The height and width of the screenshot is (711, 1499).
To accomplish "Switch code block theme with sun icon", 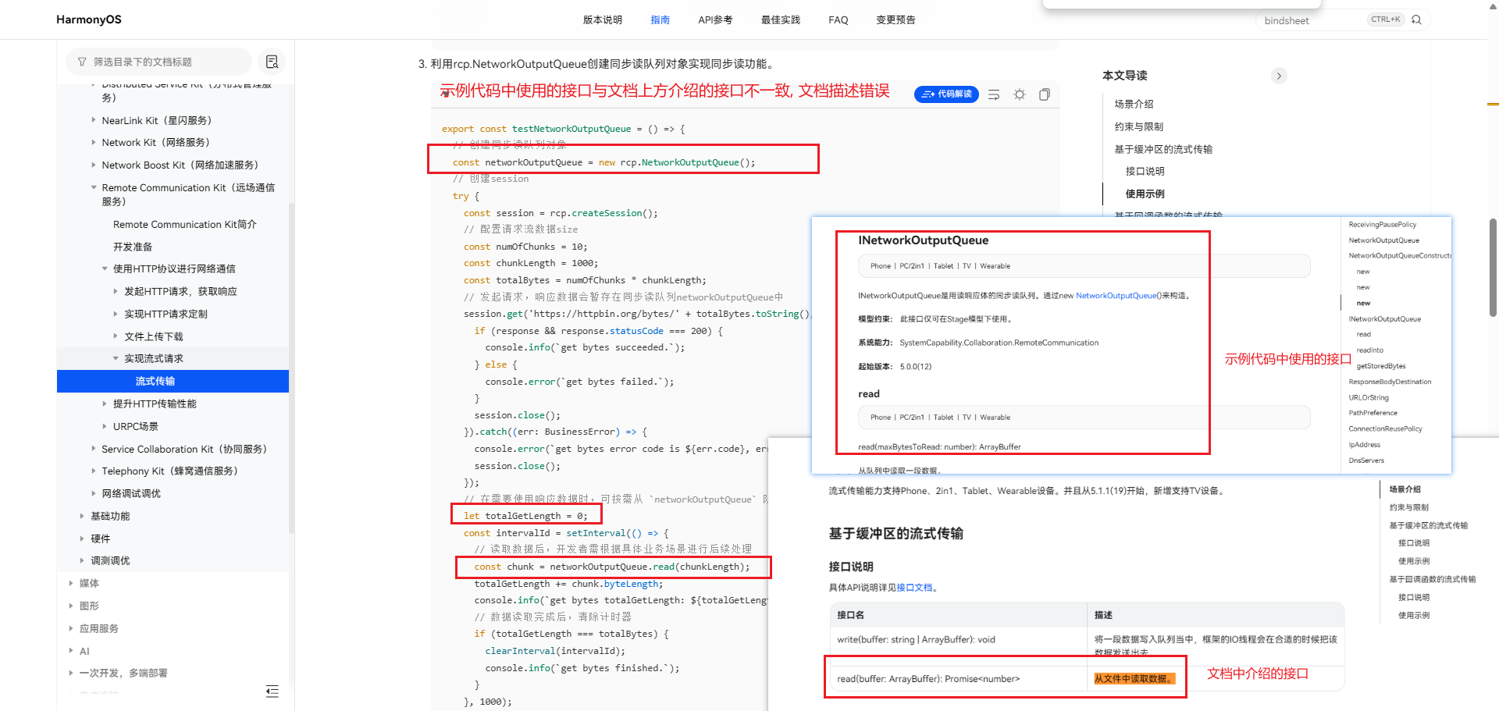I will (1020, 94).
